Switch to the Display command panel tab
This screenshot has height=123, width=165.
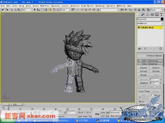157,15
